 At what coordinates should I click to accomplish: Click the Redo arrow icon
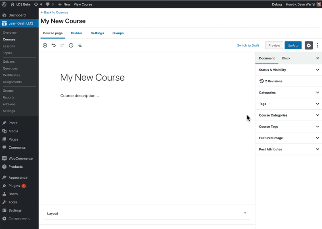click(62, 45)
